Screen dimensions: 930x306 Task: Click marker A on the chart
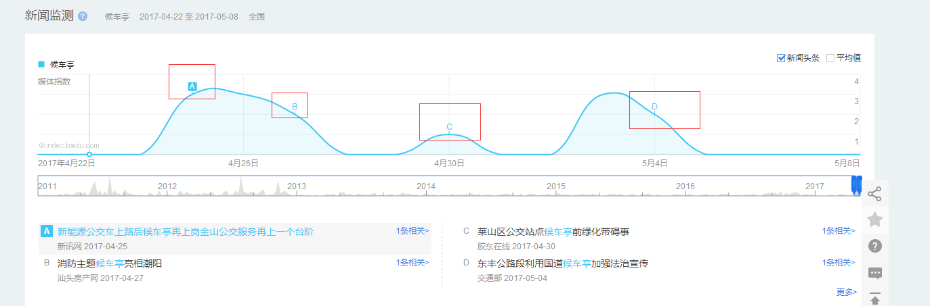[x=192, y=86]
